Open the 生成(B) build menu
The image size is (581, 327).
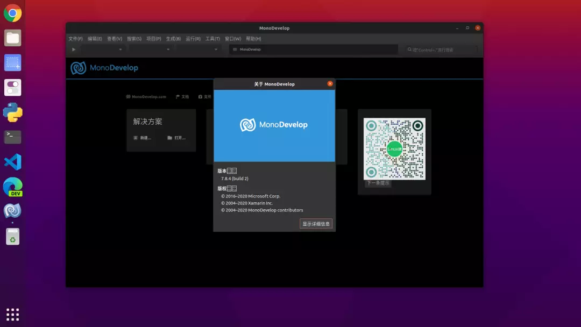click(173, 39)
